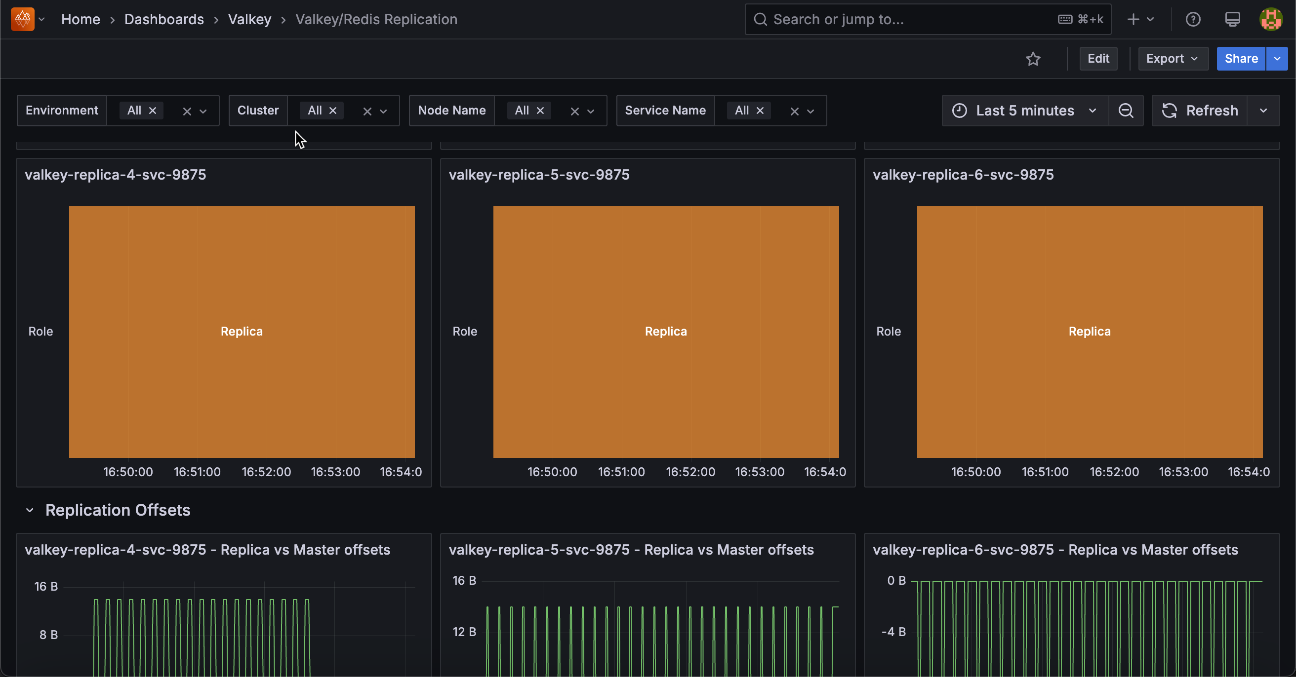Click the user profile avatar

(1271, 19)
